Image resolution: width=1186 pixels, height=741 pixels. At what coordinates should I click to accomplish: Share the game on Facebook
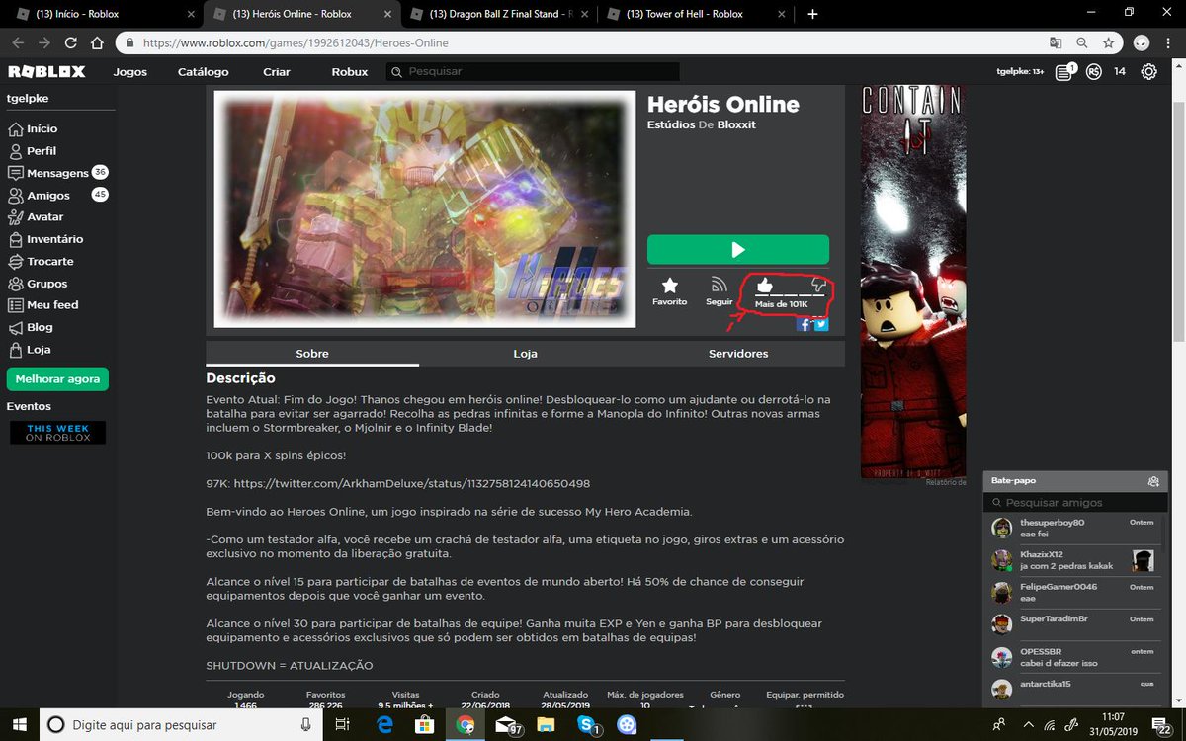coord(805,324)
